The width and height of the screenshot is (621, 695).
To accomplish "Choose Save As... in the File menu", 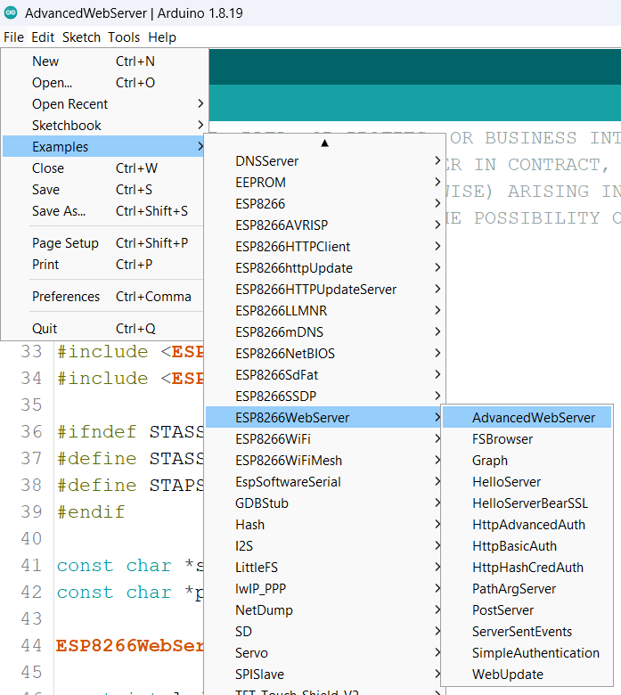I will [x=103, y=210].
